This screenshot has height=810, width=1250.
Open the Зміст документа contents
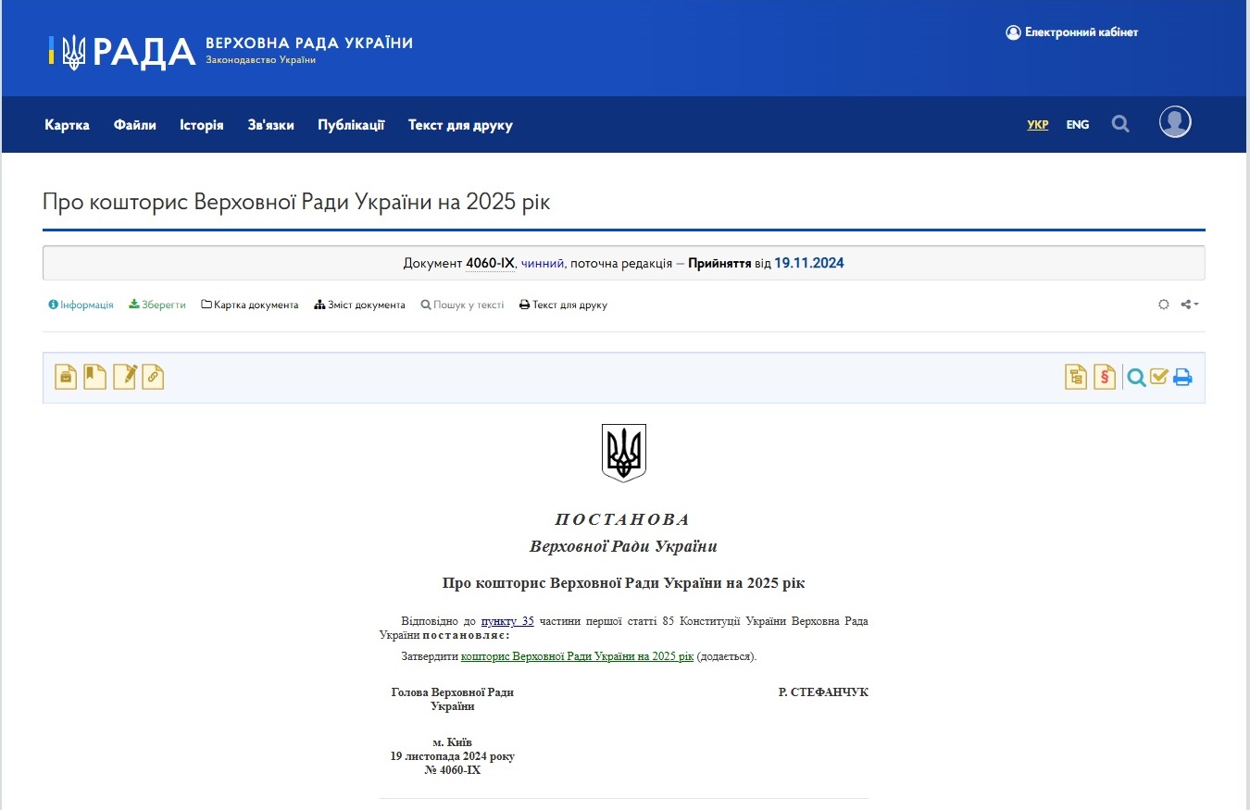pyautogui.click(x=359, y=305)
